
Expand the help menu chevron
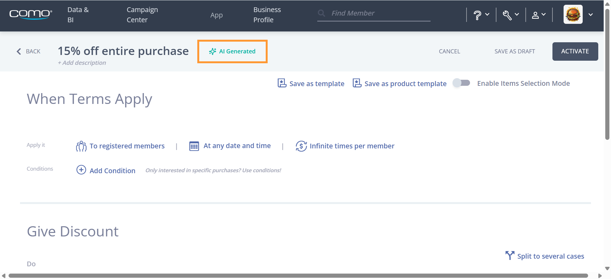pyautogui.click(x=487, y=14)
